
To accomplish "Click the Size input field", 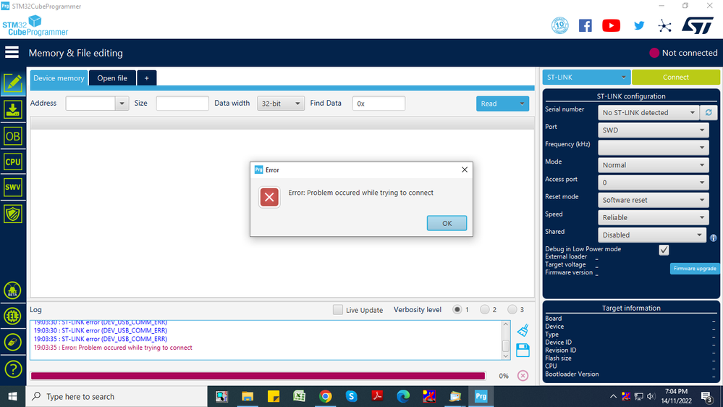I will pyautogui.click(x=182, y=104).
